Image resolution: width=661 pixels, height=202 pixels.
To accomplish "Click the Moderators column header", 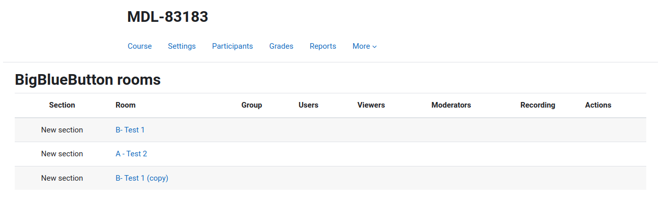I will pos(451,105).
